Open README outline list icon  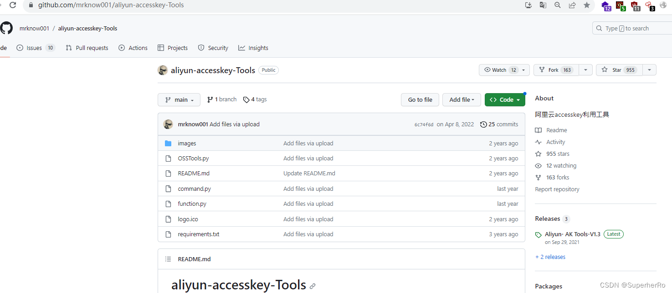tap(168, 259)
